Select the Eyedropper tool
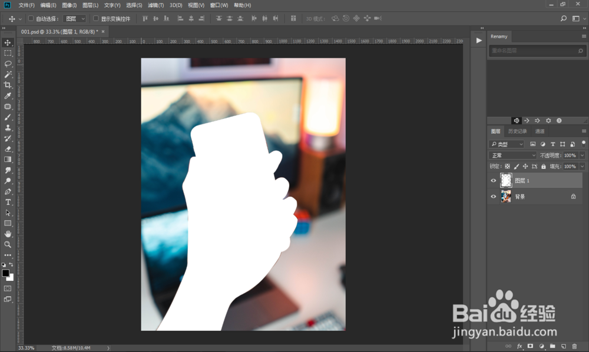This screenshot has height=352, width=589. pyautogui.click(x=8, y=96)
